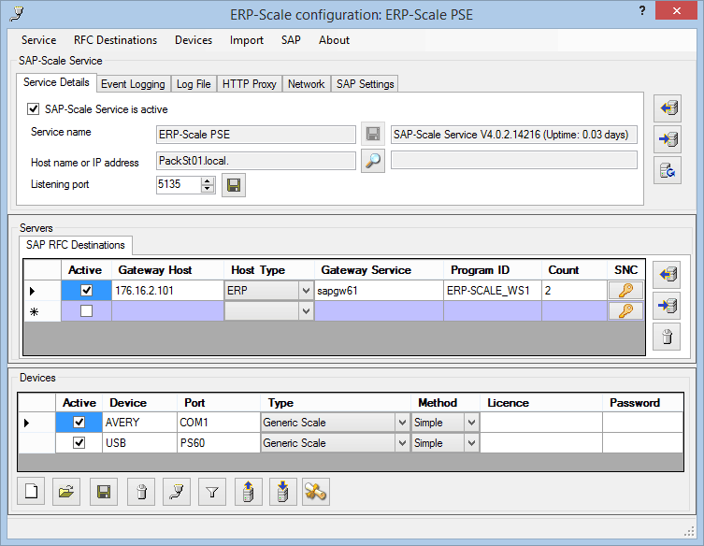Click the Port cell PS60
This screenshot has width=704, height=546.
(218, 443)
